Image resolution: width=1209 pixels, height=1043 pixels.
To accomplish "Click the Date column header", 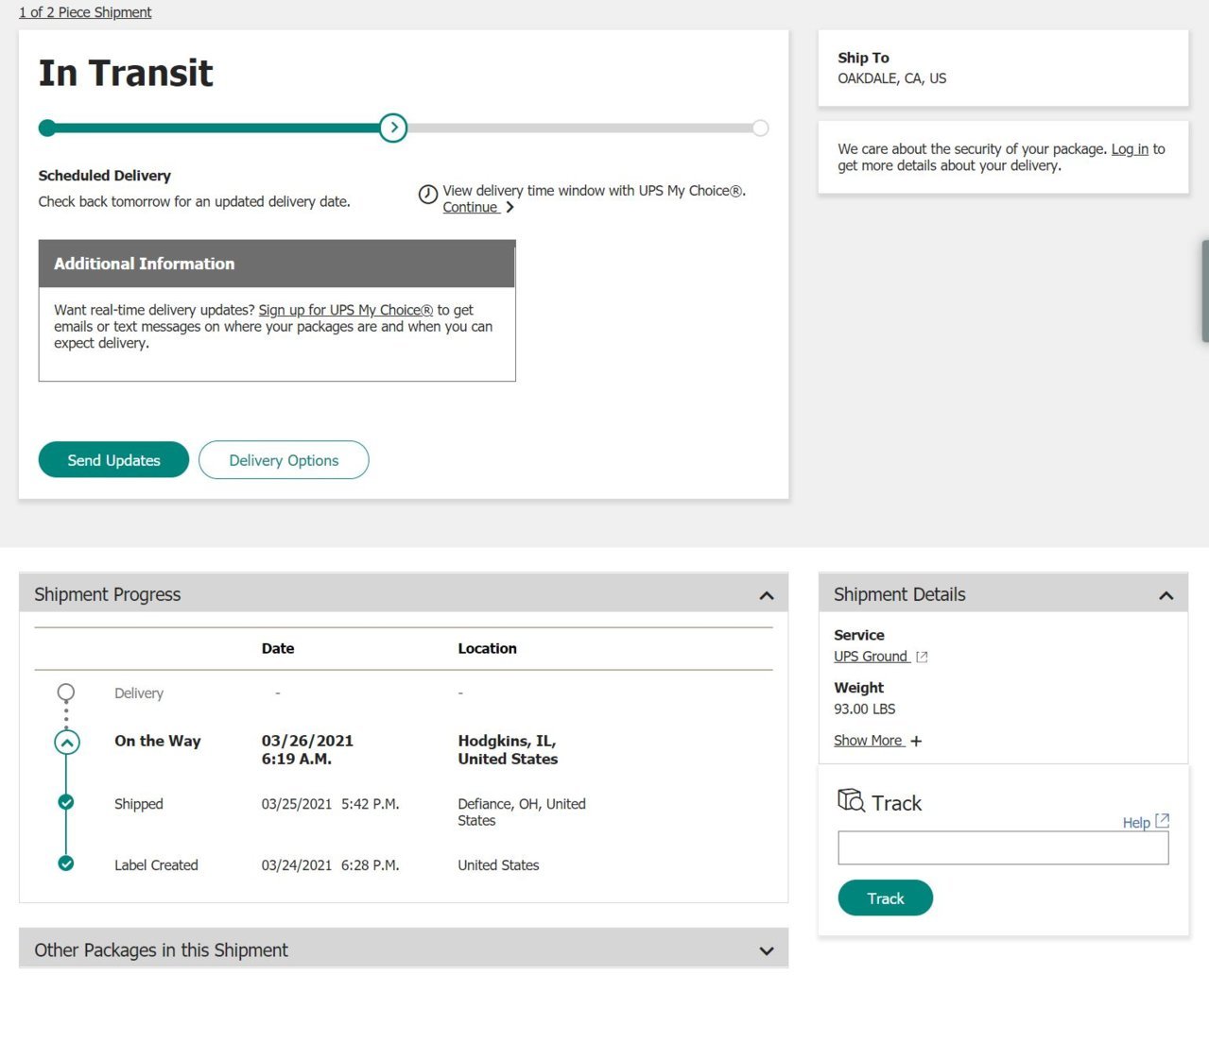I will point(278,649).
